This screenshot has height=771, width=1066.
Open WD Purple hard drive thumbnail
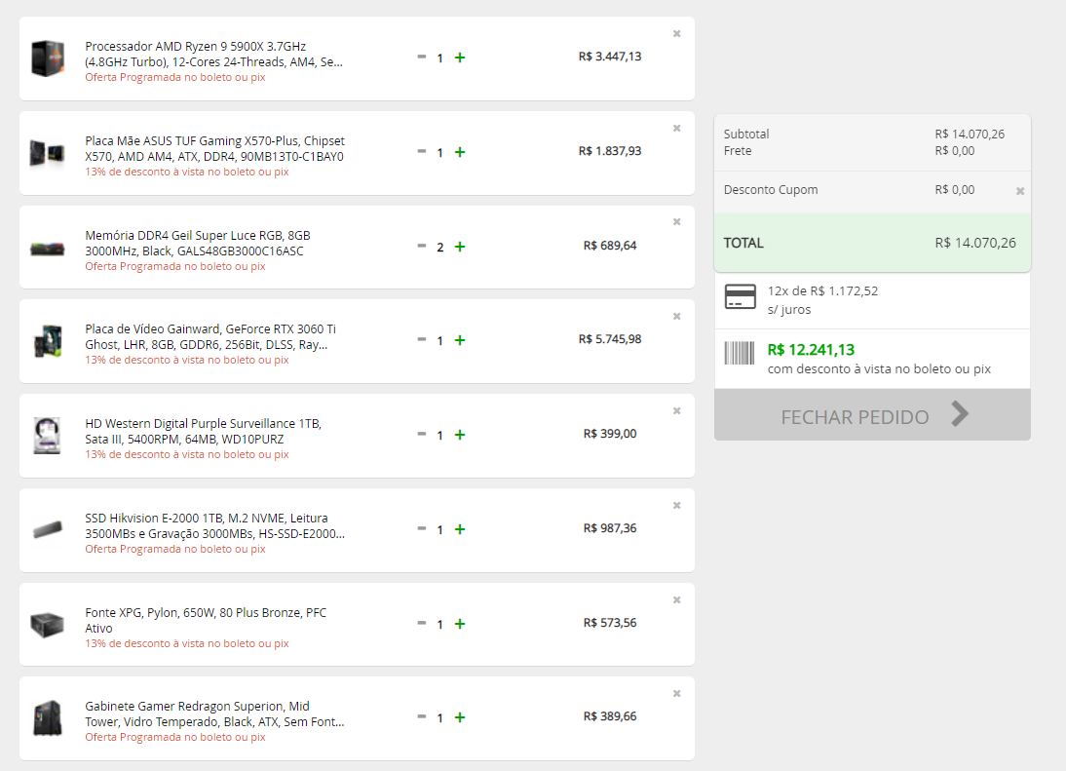[47, 436]
